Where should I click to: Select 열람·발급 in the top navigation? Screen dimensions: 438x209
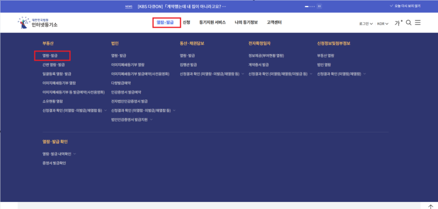165,22
